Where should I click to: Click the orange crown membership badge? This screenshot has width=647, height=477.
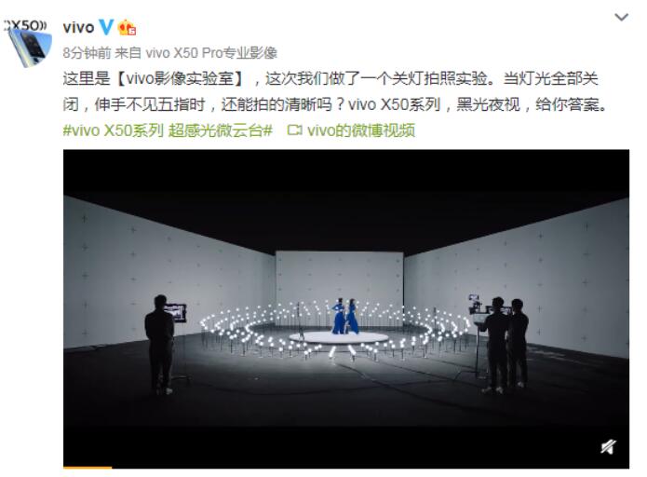tap(127, 28)
